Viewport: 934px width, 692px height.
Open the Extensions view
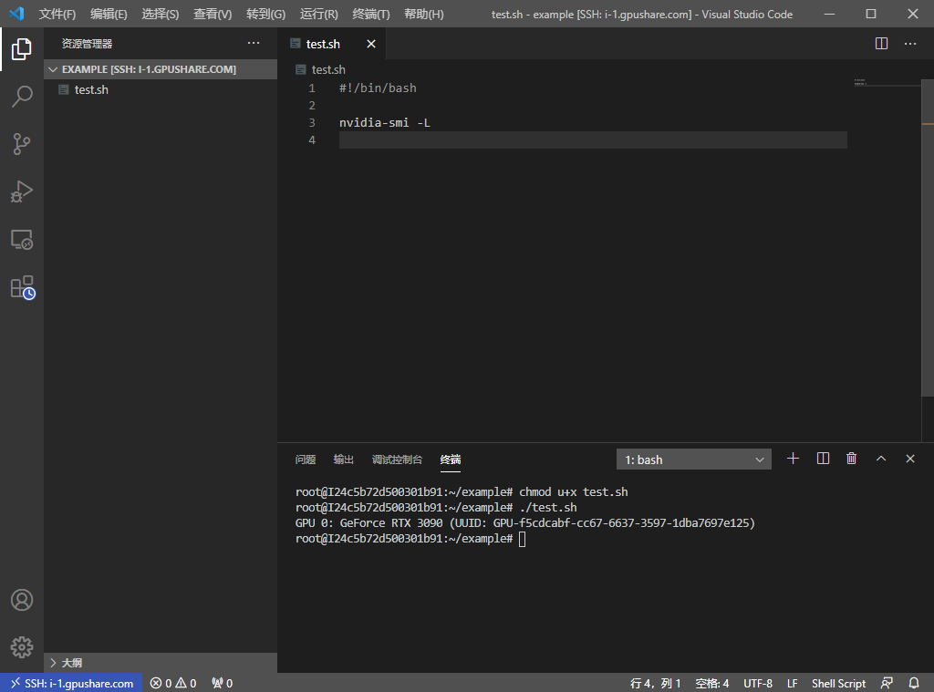[23, 287]
